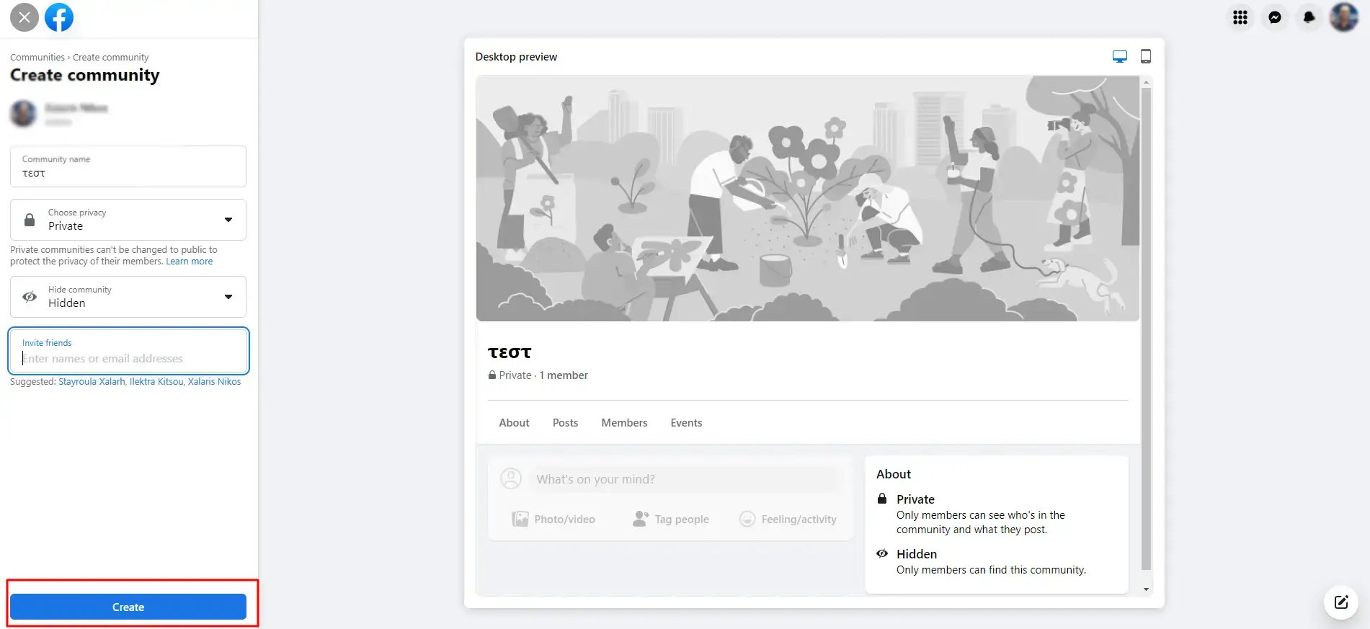
Task: Switch to mobile preview icon
Action: (x=1146, y=56)
